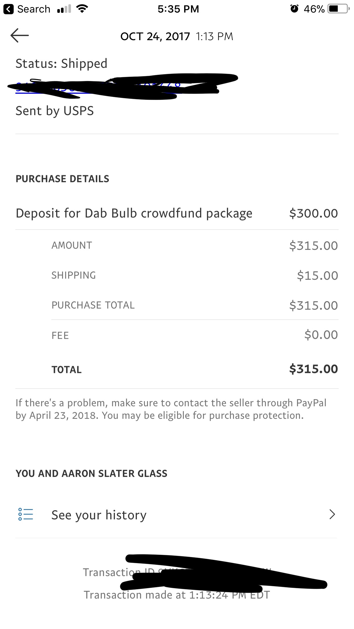Viewport: 354px width, 629px height.
Task: Expand the See your history chevron
Action: click(x=332, y=514)
